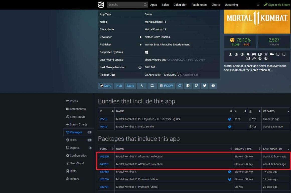This screenshot has height=193, width=291.
Task: Click help icon beside Last Change Number
Action: click(140, 67)
